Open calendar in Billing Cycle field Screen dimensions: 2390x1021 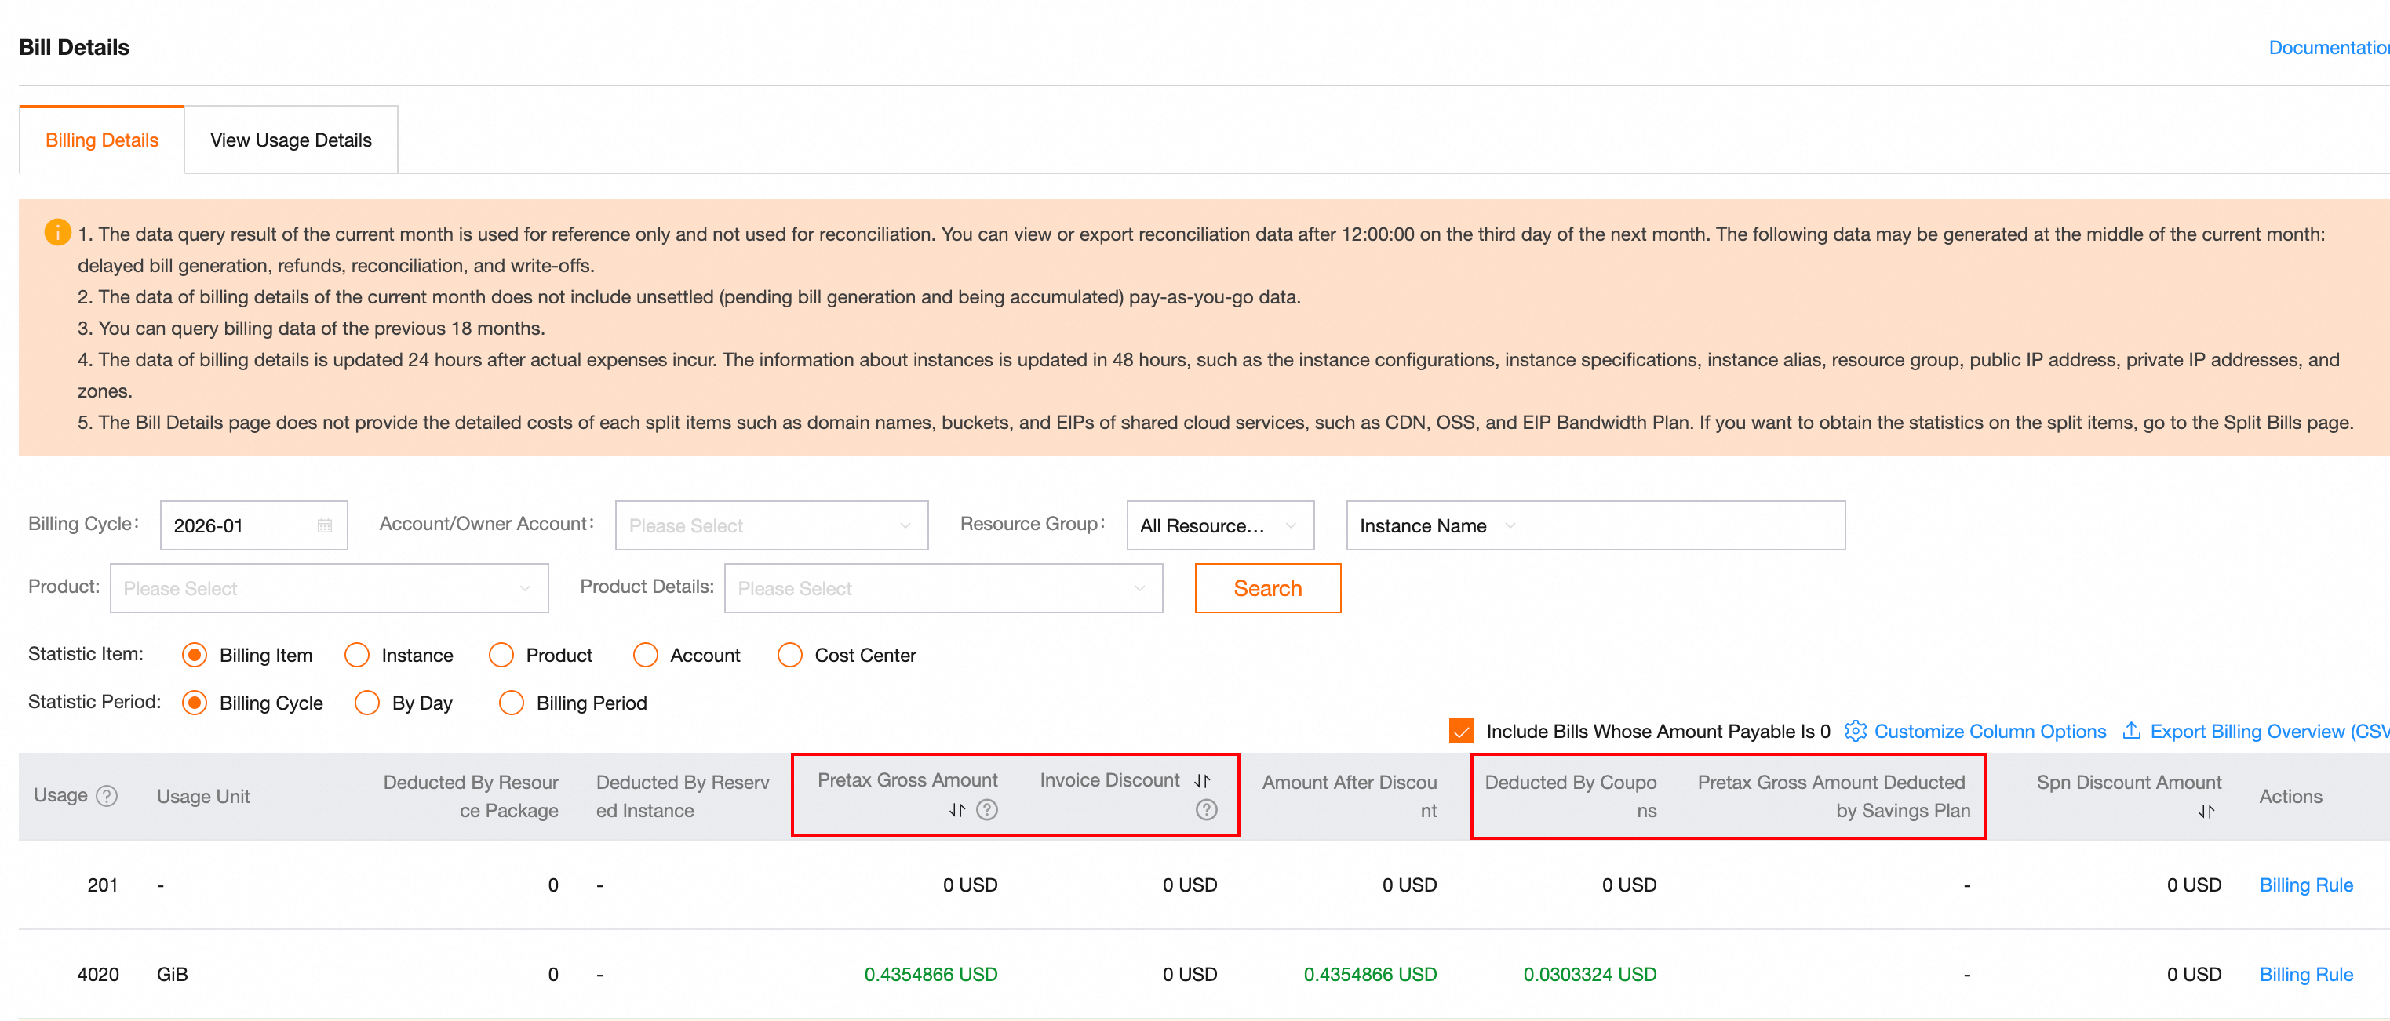[x=324, y=526]
